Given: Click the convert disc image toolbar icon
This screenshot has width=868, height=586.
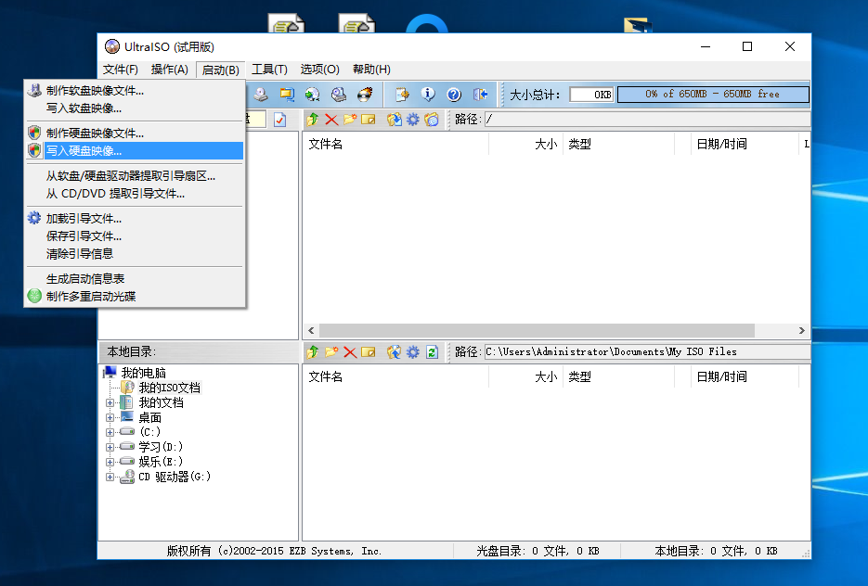Looking at the screenshot, I should (313, 95).
